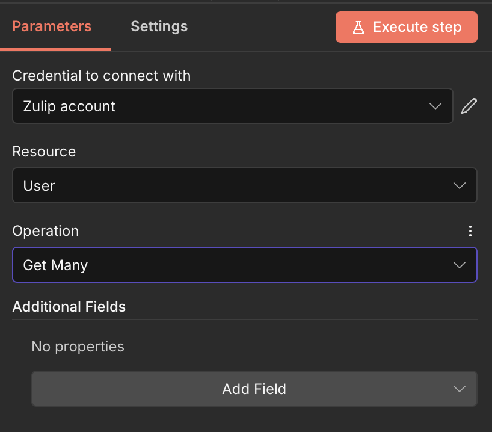Click the No properties placeholder text
Viewport: 492px width, 432px height.
(x=78, y=347)
